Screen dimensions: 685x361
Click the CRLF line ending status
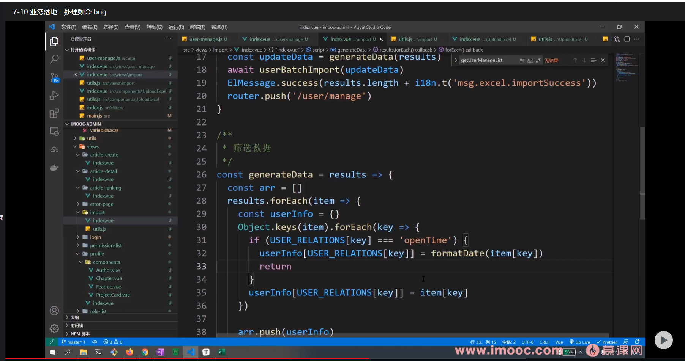tap(545, 342)
